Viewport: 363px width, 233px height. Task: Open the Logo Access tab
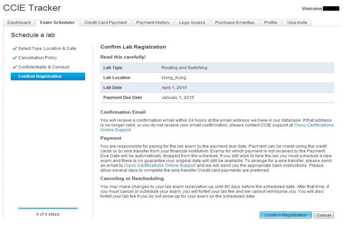(192, 23)
